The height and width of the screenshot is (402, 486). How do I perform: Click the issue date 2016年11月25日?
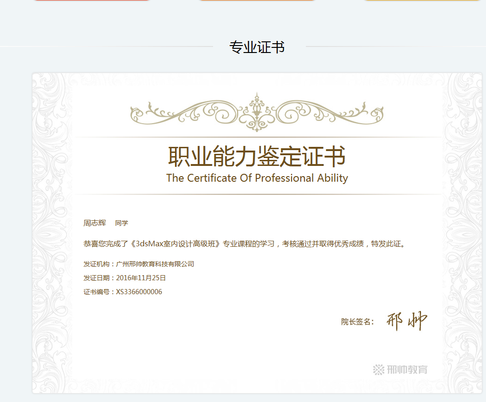[141, 278]
